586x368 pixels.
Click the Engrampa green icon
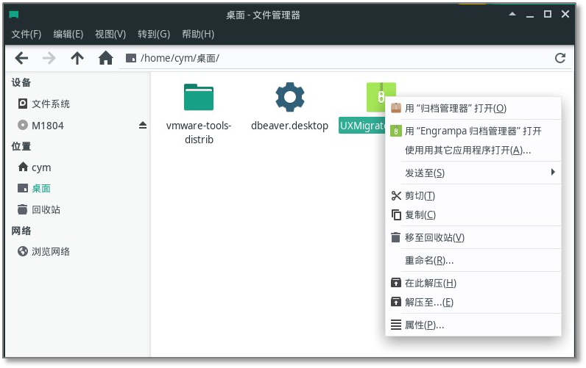[x=396, y=131]
